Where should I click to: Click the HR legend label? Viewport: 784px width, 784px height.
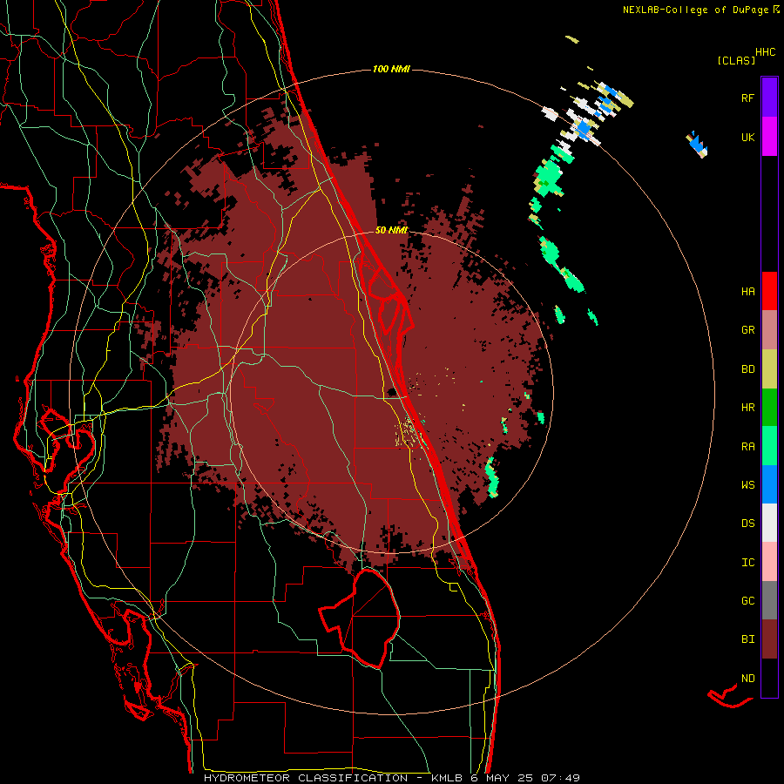tap(747, 408)
